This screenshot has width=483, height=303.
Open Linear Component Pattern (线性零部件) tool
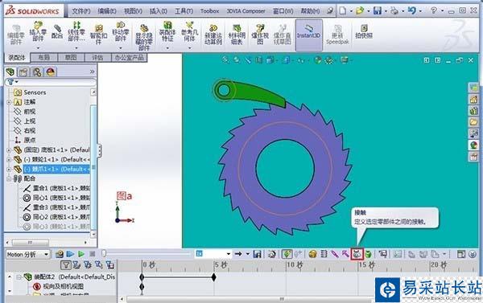point(76,32)
